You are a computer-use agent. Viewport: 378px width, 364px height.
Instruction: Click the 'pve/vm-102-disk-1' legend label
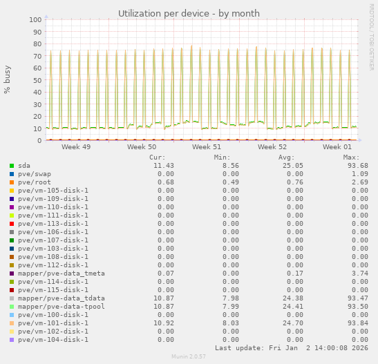tap(53, 332)
